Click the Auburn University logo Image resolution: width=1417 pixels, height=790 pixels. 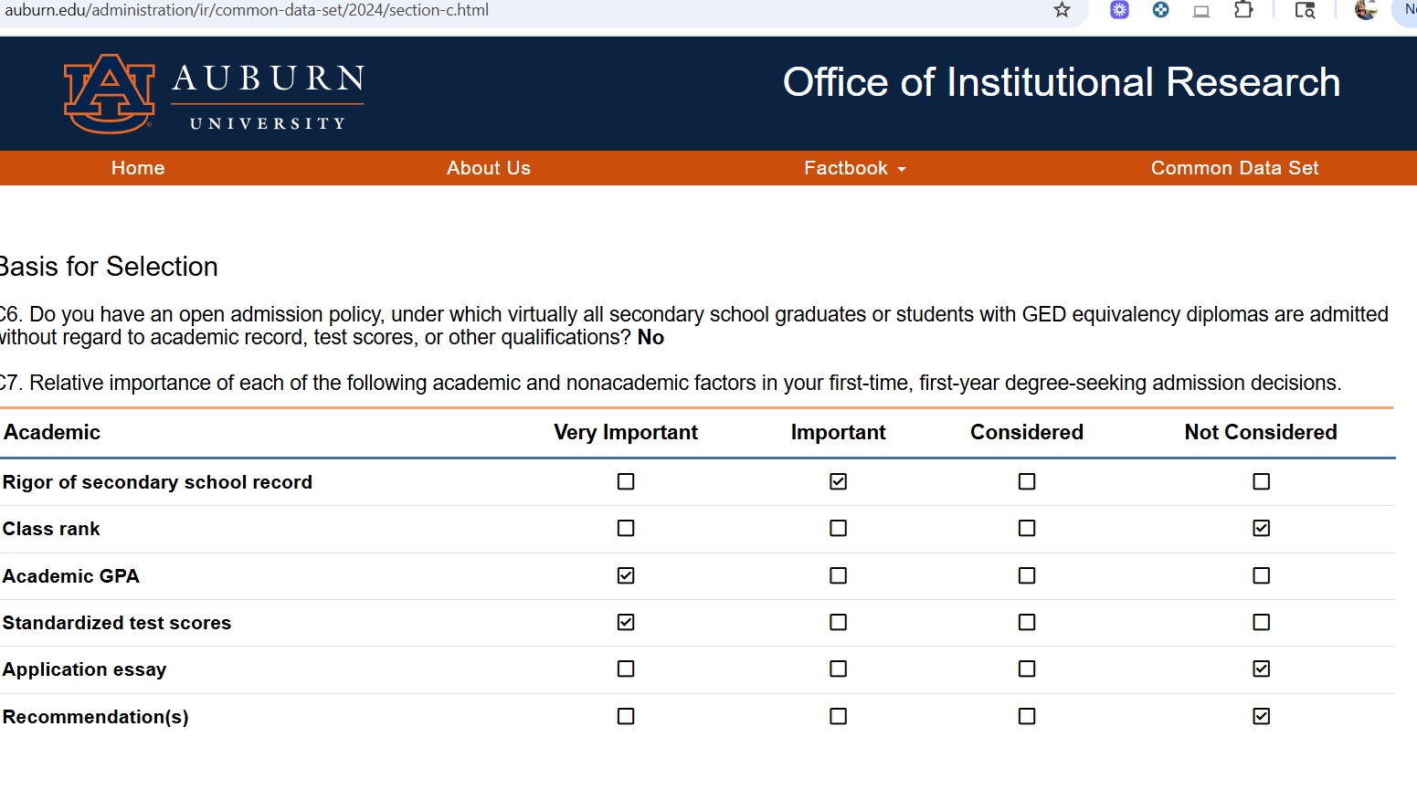click(x=214, y=93)
